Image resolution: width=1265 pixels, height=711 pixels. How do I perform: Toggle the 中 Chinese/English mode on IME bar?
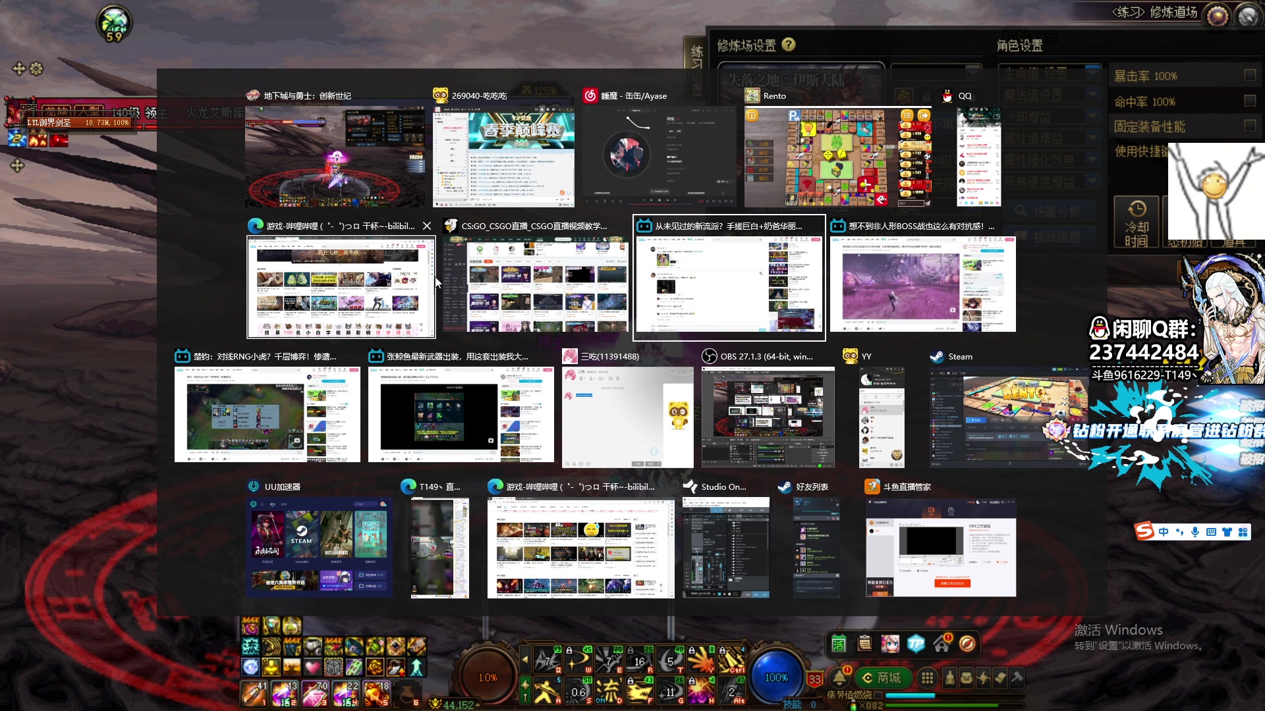point(1164,532)
